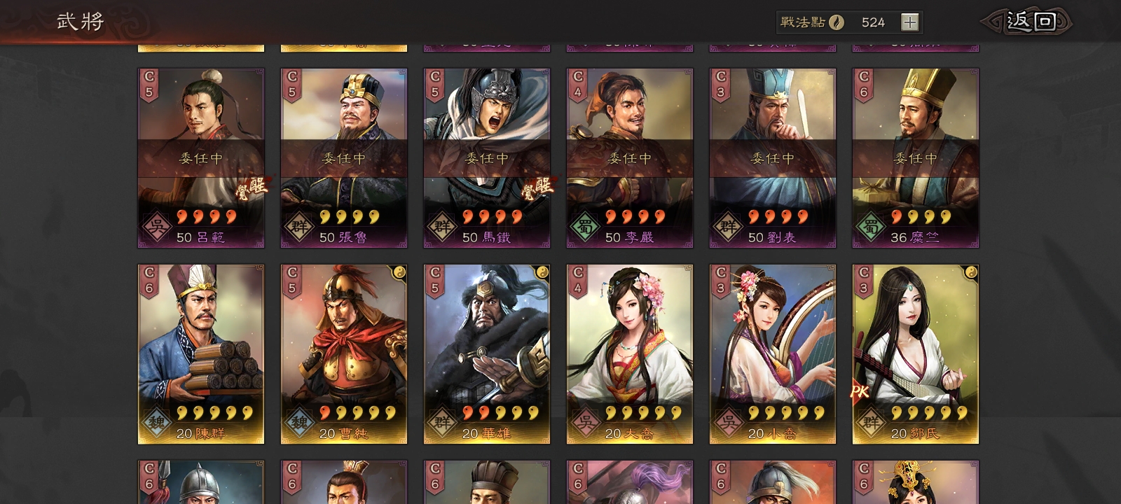Click the 武將 screen title
1121x504 pixels.
(x=81, y=21)
